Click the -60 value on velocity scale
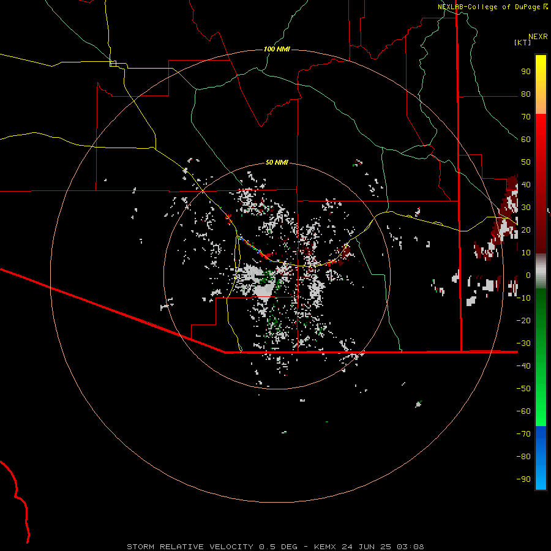 pyautogui.click(x=523, y=411)
